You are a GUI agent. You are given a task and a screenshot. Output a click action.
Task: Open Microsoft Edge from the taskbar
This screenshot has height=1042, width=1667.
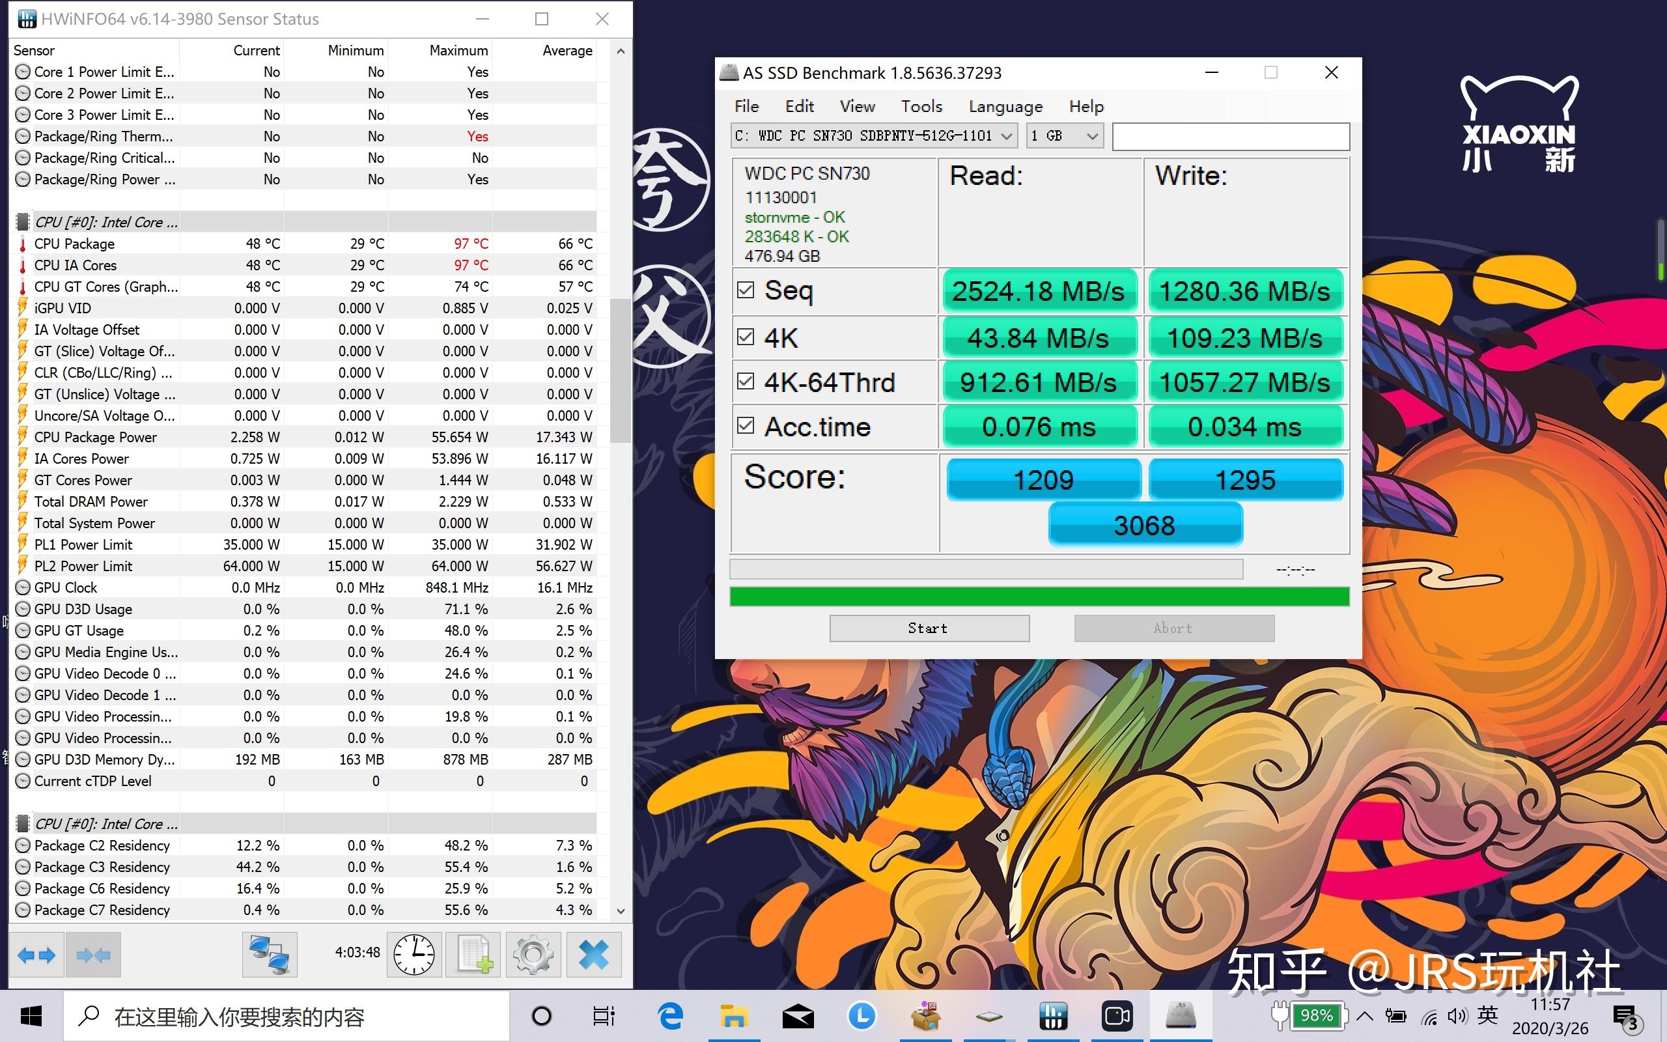coord(670,1016)
